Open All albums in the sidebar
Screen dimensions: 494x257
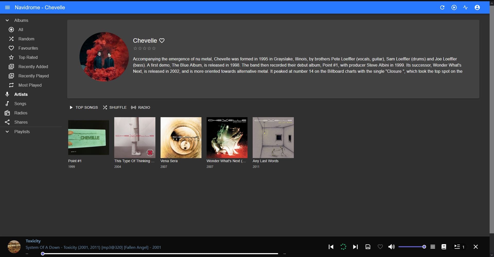pyautogui.click(x=31, y=30)
